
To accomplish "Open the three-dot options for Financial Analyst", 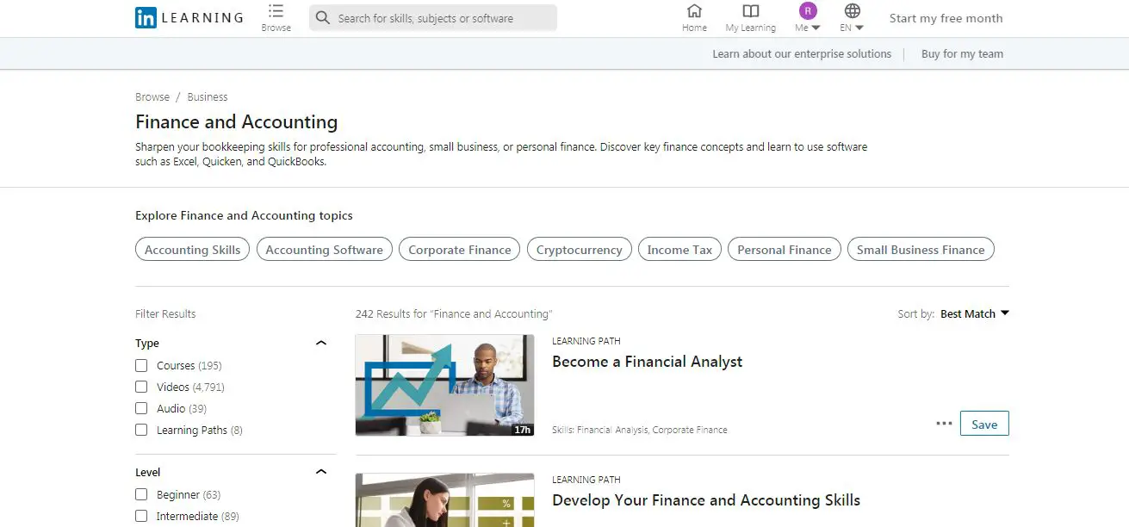I will (944, 424).
